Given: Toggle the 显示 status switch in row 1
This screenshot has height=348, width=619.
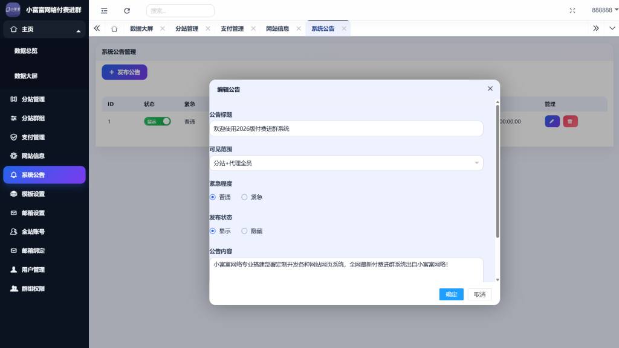Looking at the screenshot, I should (x=157, y=121).
